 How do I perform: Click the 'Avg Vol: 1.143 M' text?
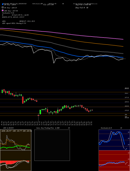pos(83,5)
